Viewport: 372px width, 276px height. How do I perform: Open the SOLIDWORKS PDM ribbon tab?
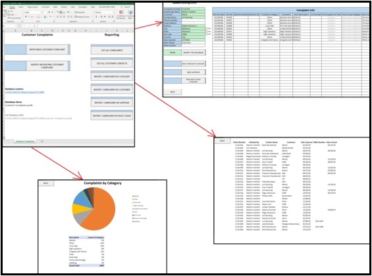(x=107, y=7)
